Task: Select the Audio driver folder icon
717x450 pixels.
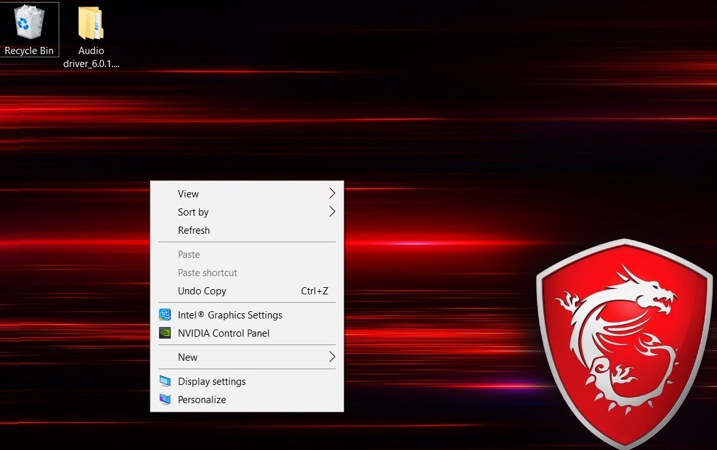Action: pyautogui.click(x=91, y=23)
